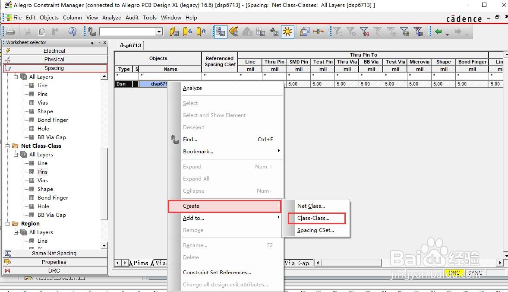Select Bond Finger under top All Layers
Image resolution: width=508 pixels, height=292 pixels.
pyautogui.click(x=53, y=120)
